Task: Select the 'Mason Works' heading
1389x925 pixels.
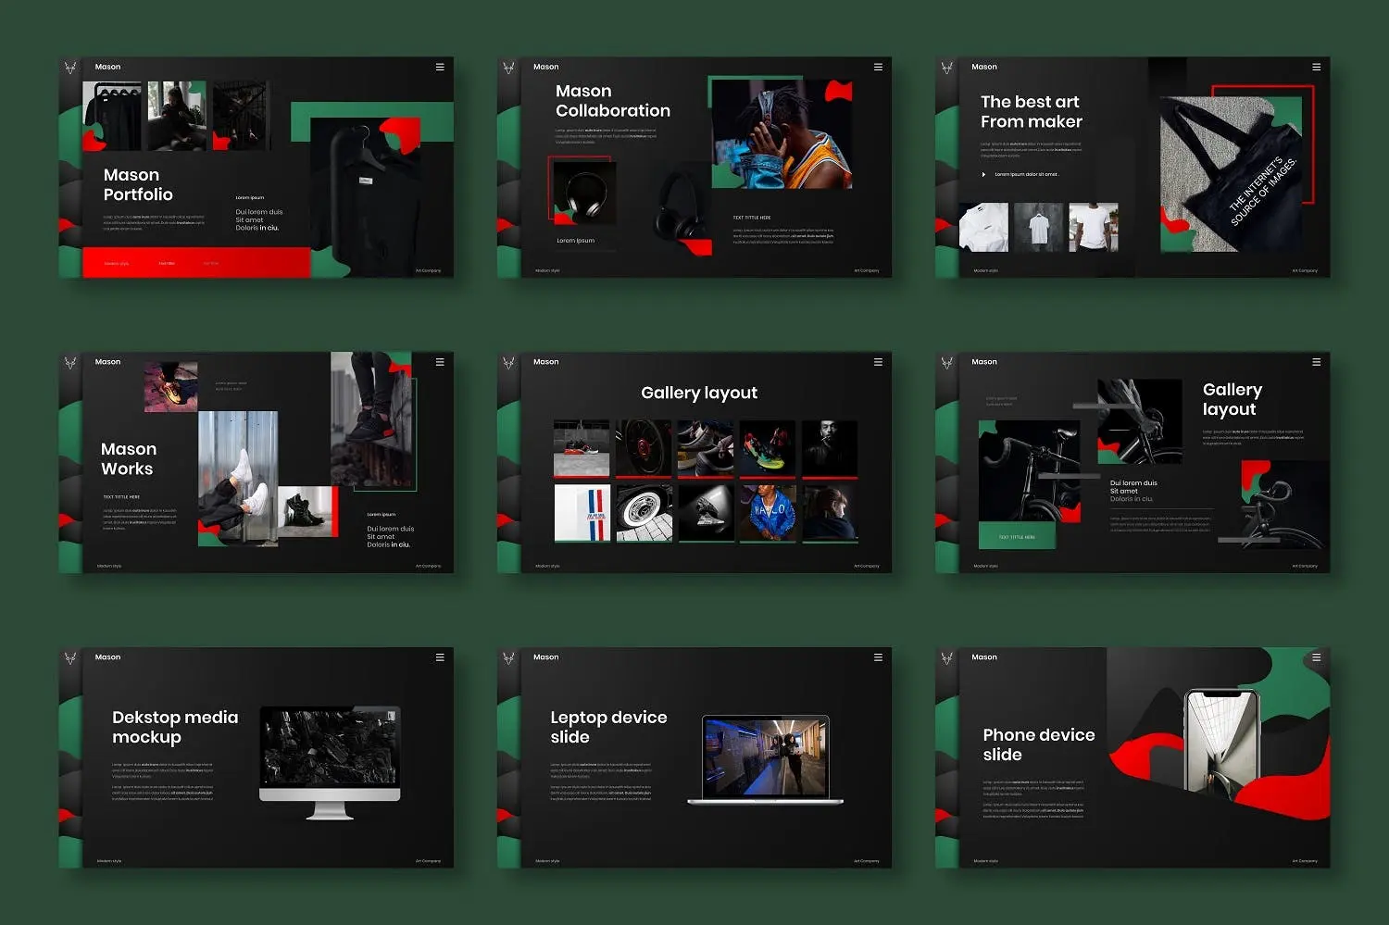Action: [129, 459]
